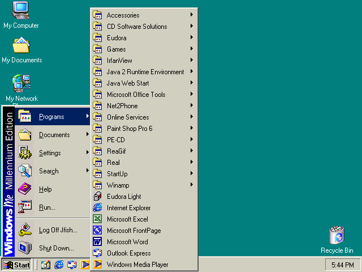Click the Run icon in Start menu
Screen dimensions: 362x272
[24, 207]
